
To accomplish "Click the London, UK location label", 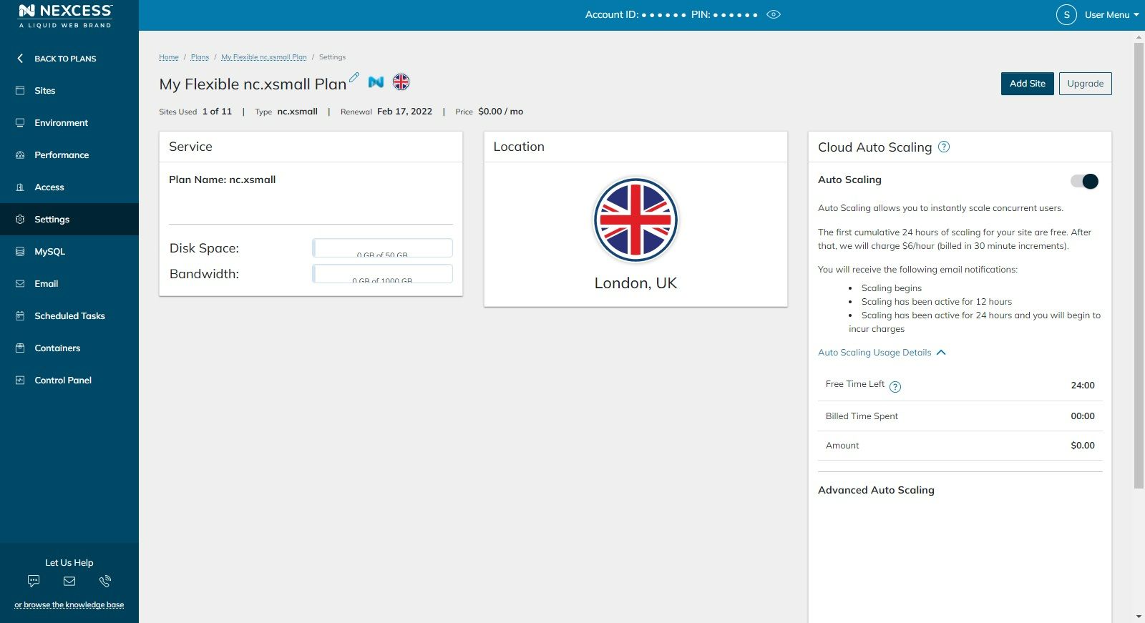I will pyautogui.click(x=635, y=283).
